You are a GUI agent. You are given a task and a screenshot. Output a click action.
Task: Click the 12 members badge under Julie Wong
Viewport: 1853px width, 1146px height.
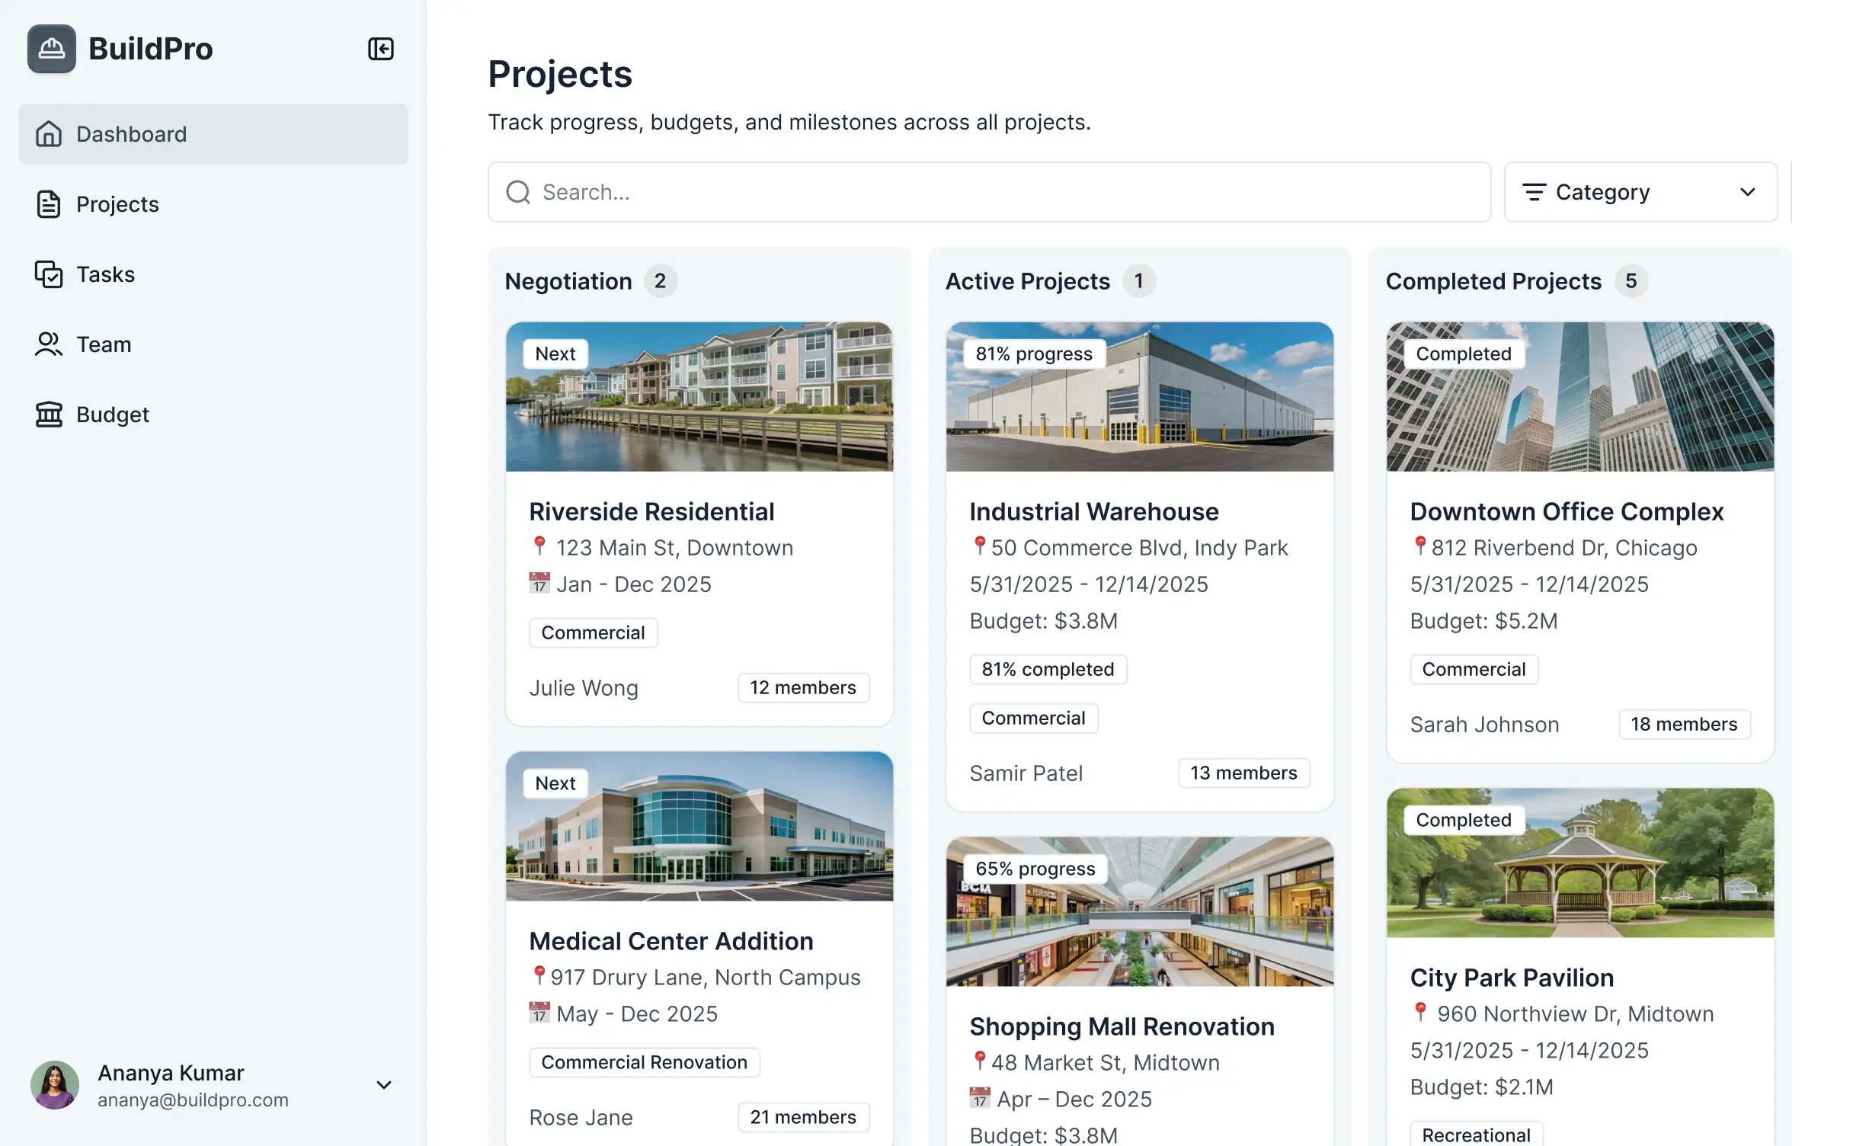click(x=803, y=687)
